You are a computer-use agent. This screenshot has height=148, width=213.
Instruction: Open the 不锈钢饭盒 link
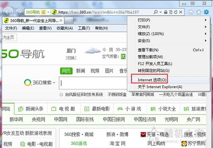[117, 94]
